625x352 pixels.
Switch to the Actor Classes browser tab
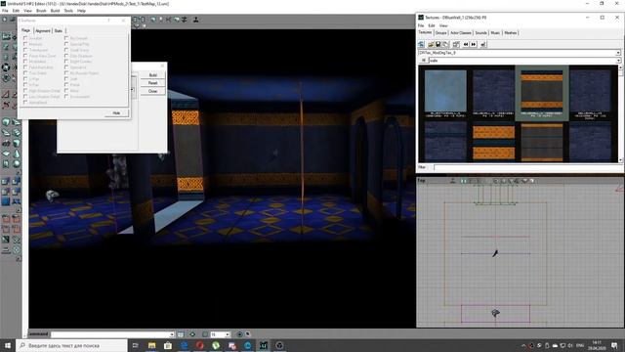pyautogui.click(x=460, y=32)
